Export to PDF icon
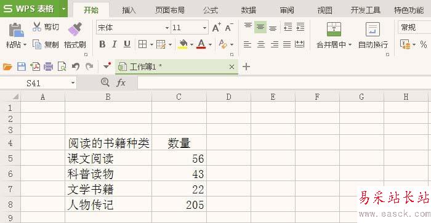Screen dimensions: 431x223 pos(35,67)
